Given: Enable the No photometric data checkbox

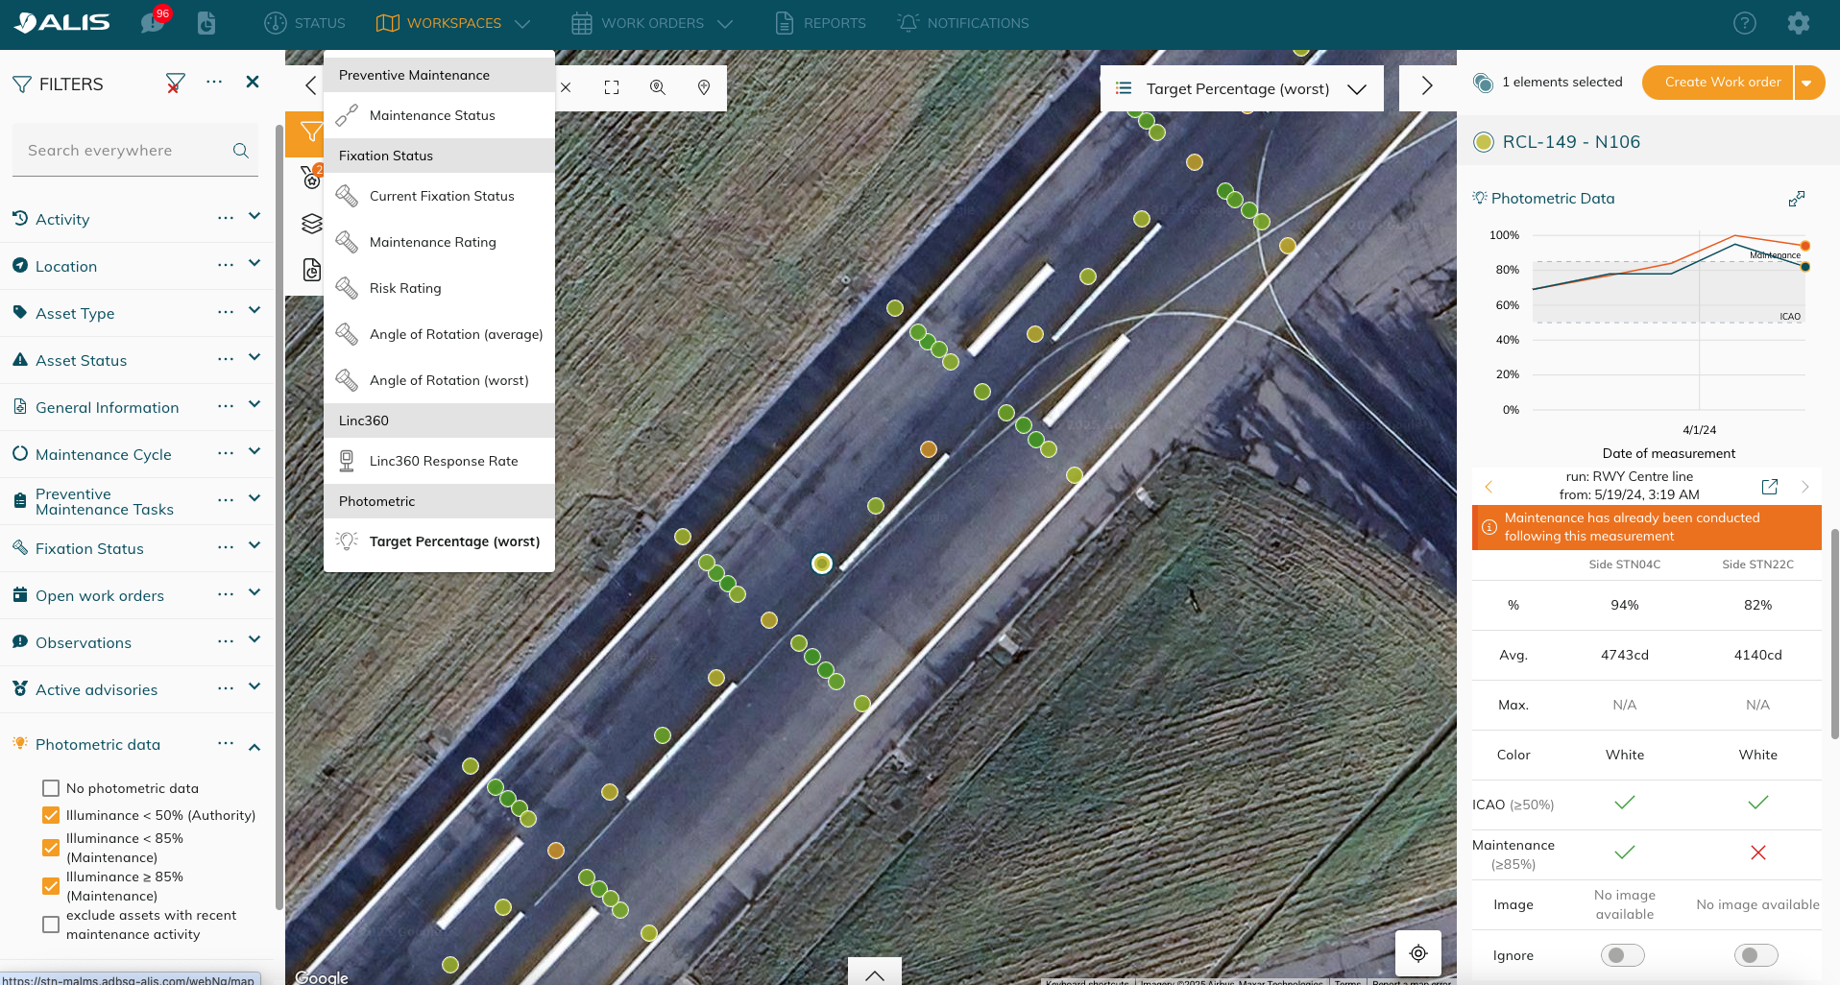Looking at the screenshot, I should click(51, 788).
